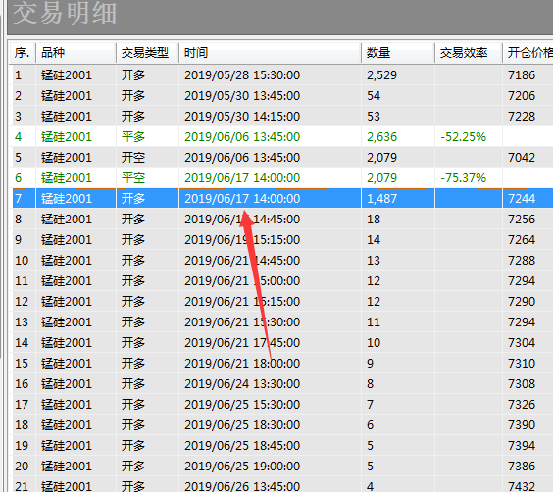This screenshot has height=492, width=553.
Task: Click the 开空 trade type in row 5
Action: [133, 157]
